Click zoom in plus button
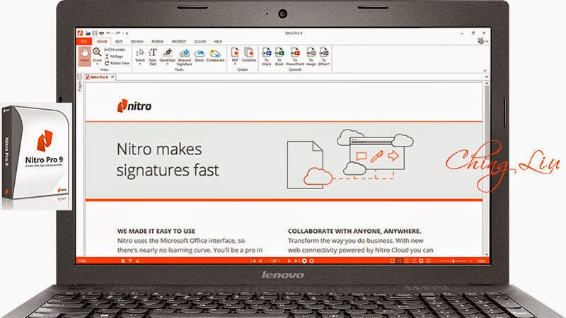 471,261
